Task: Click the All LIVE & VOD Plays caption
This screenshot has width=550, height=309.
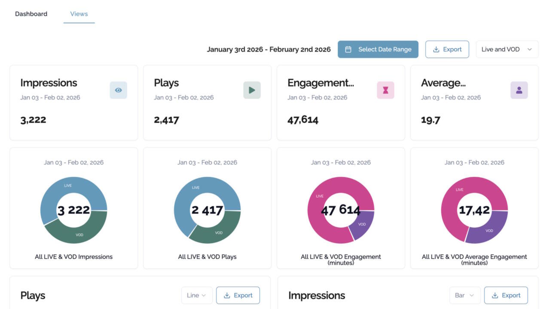Action: coord(207,257)
